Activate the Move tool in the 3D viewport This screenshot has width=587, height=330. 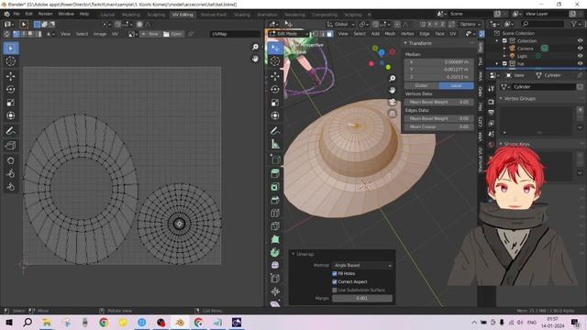pyautogui.click(x=275, y=76)
